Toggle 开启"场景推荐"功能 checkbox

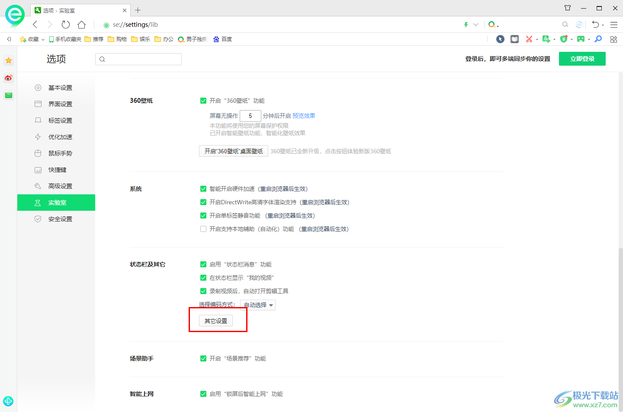tap(203, 358)
